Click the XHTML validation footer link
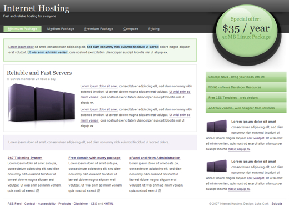289x211 pixels. (108, 204)
